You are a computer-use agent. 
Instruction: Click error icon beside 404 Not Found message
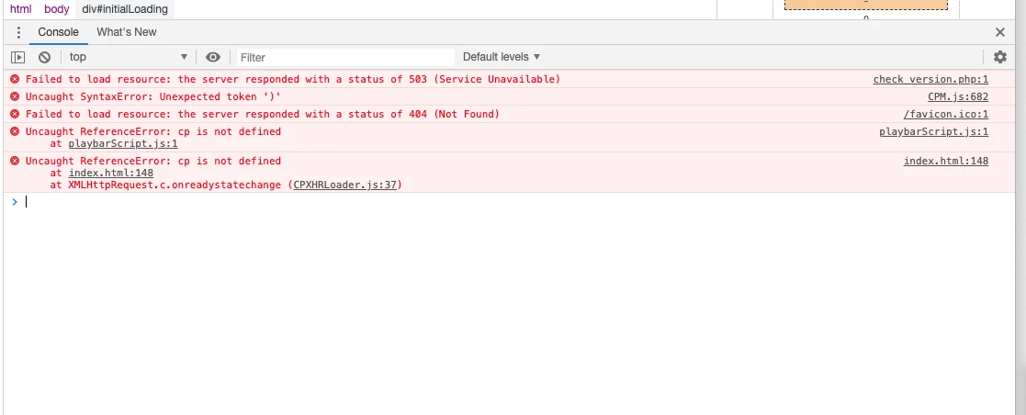[15, 114]
